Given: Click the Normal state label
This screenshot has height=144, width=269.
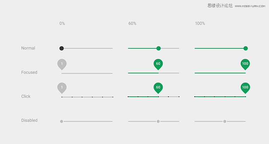Looking at the screenshot, I should coord(28,48).
